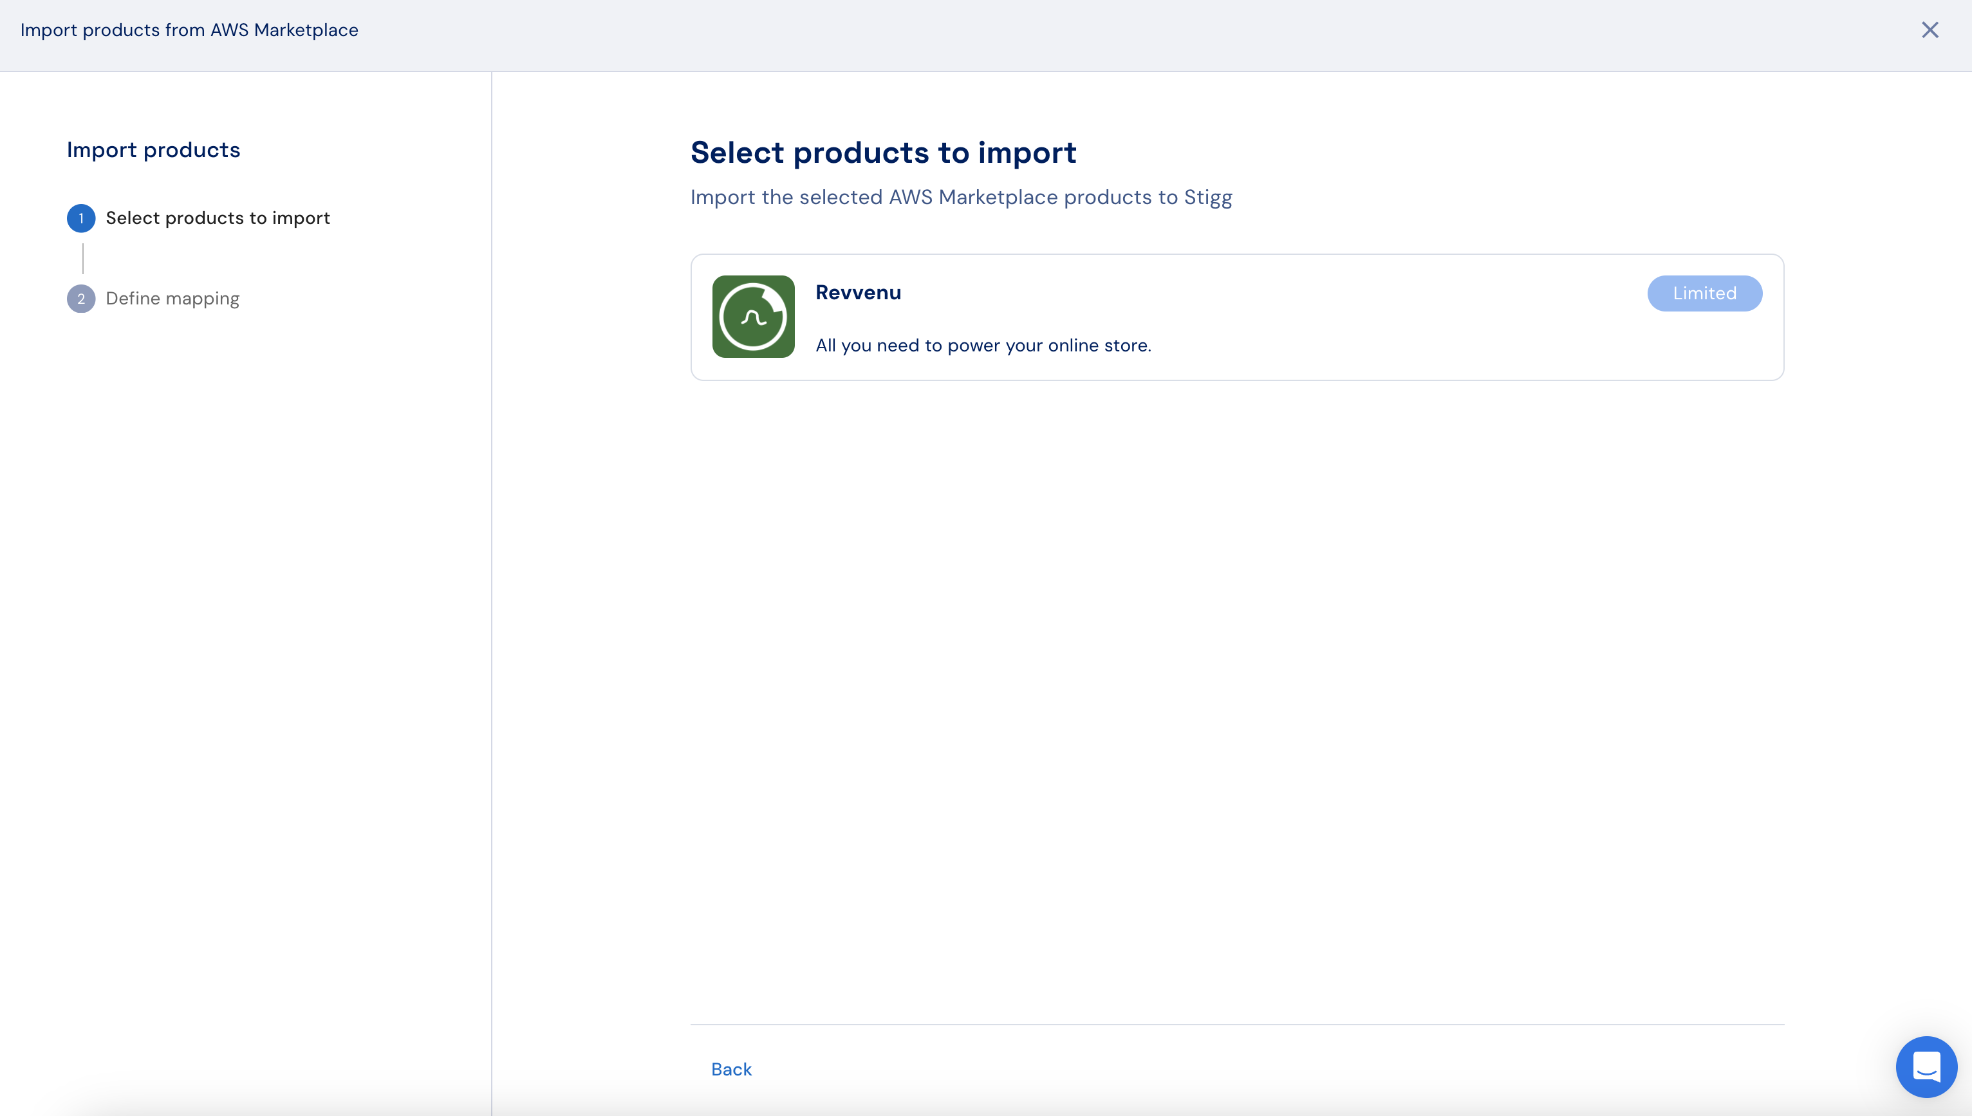Open the chat support widget

pos(1926,1066)
